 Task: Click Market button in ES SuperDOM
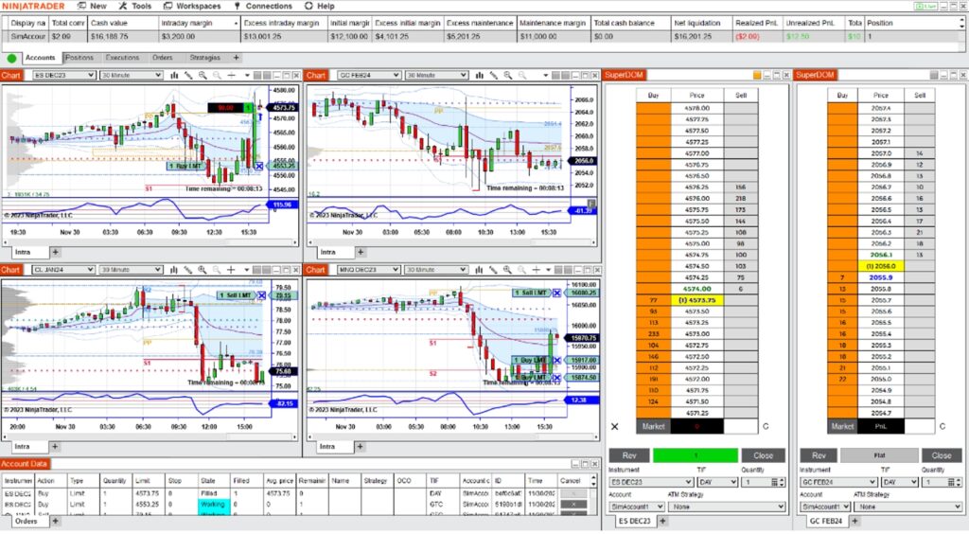[653, 426]
